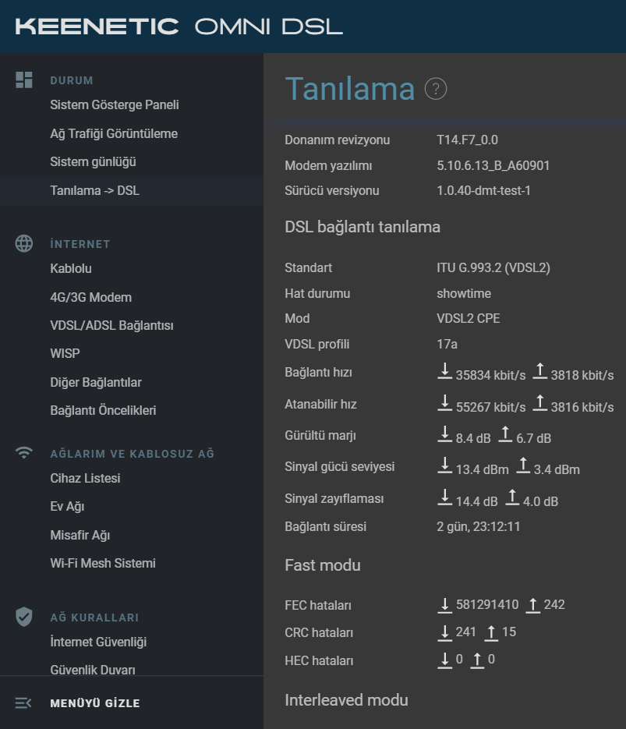Select the WISP menu item
Screen dimensions: 626x729
click(x=65, y=353)
